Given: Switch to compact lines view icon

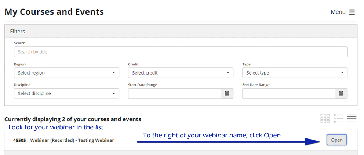Looking at the screenshot, I should (352, 119).
